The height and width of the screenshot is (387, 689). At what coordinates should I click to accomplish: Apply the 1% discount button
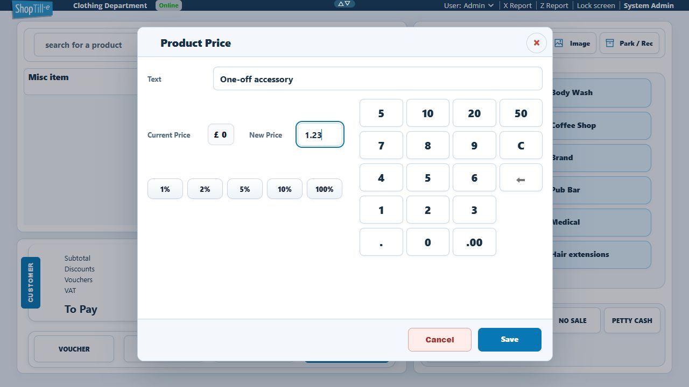point(165,189)
